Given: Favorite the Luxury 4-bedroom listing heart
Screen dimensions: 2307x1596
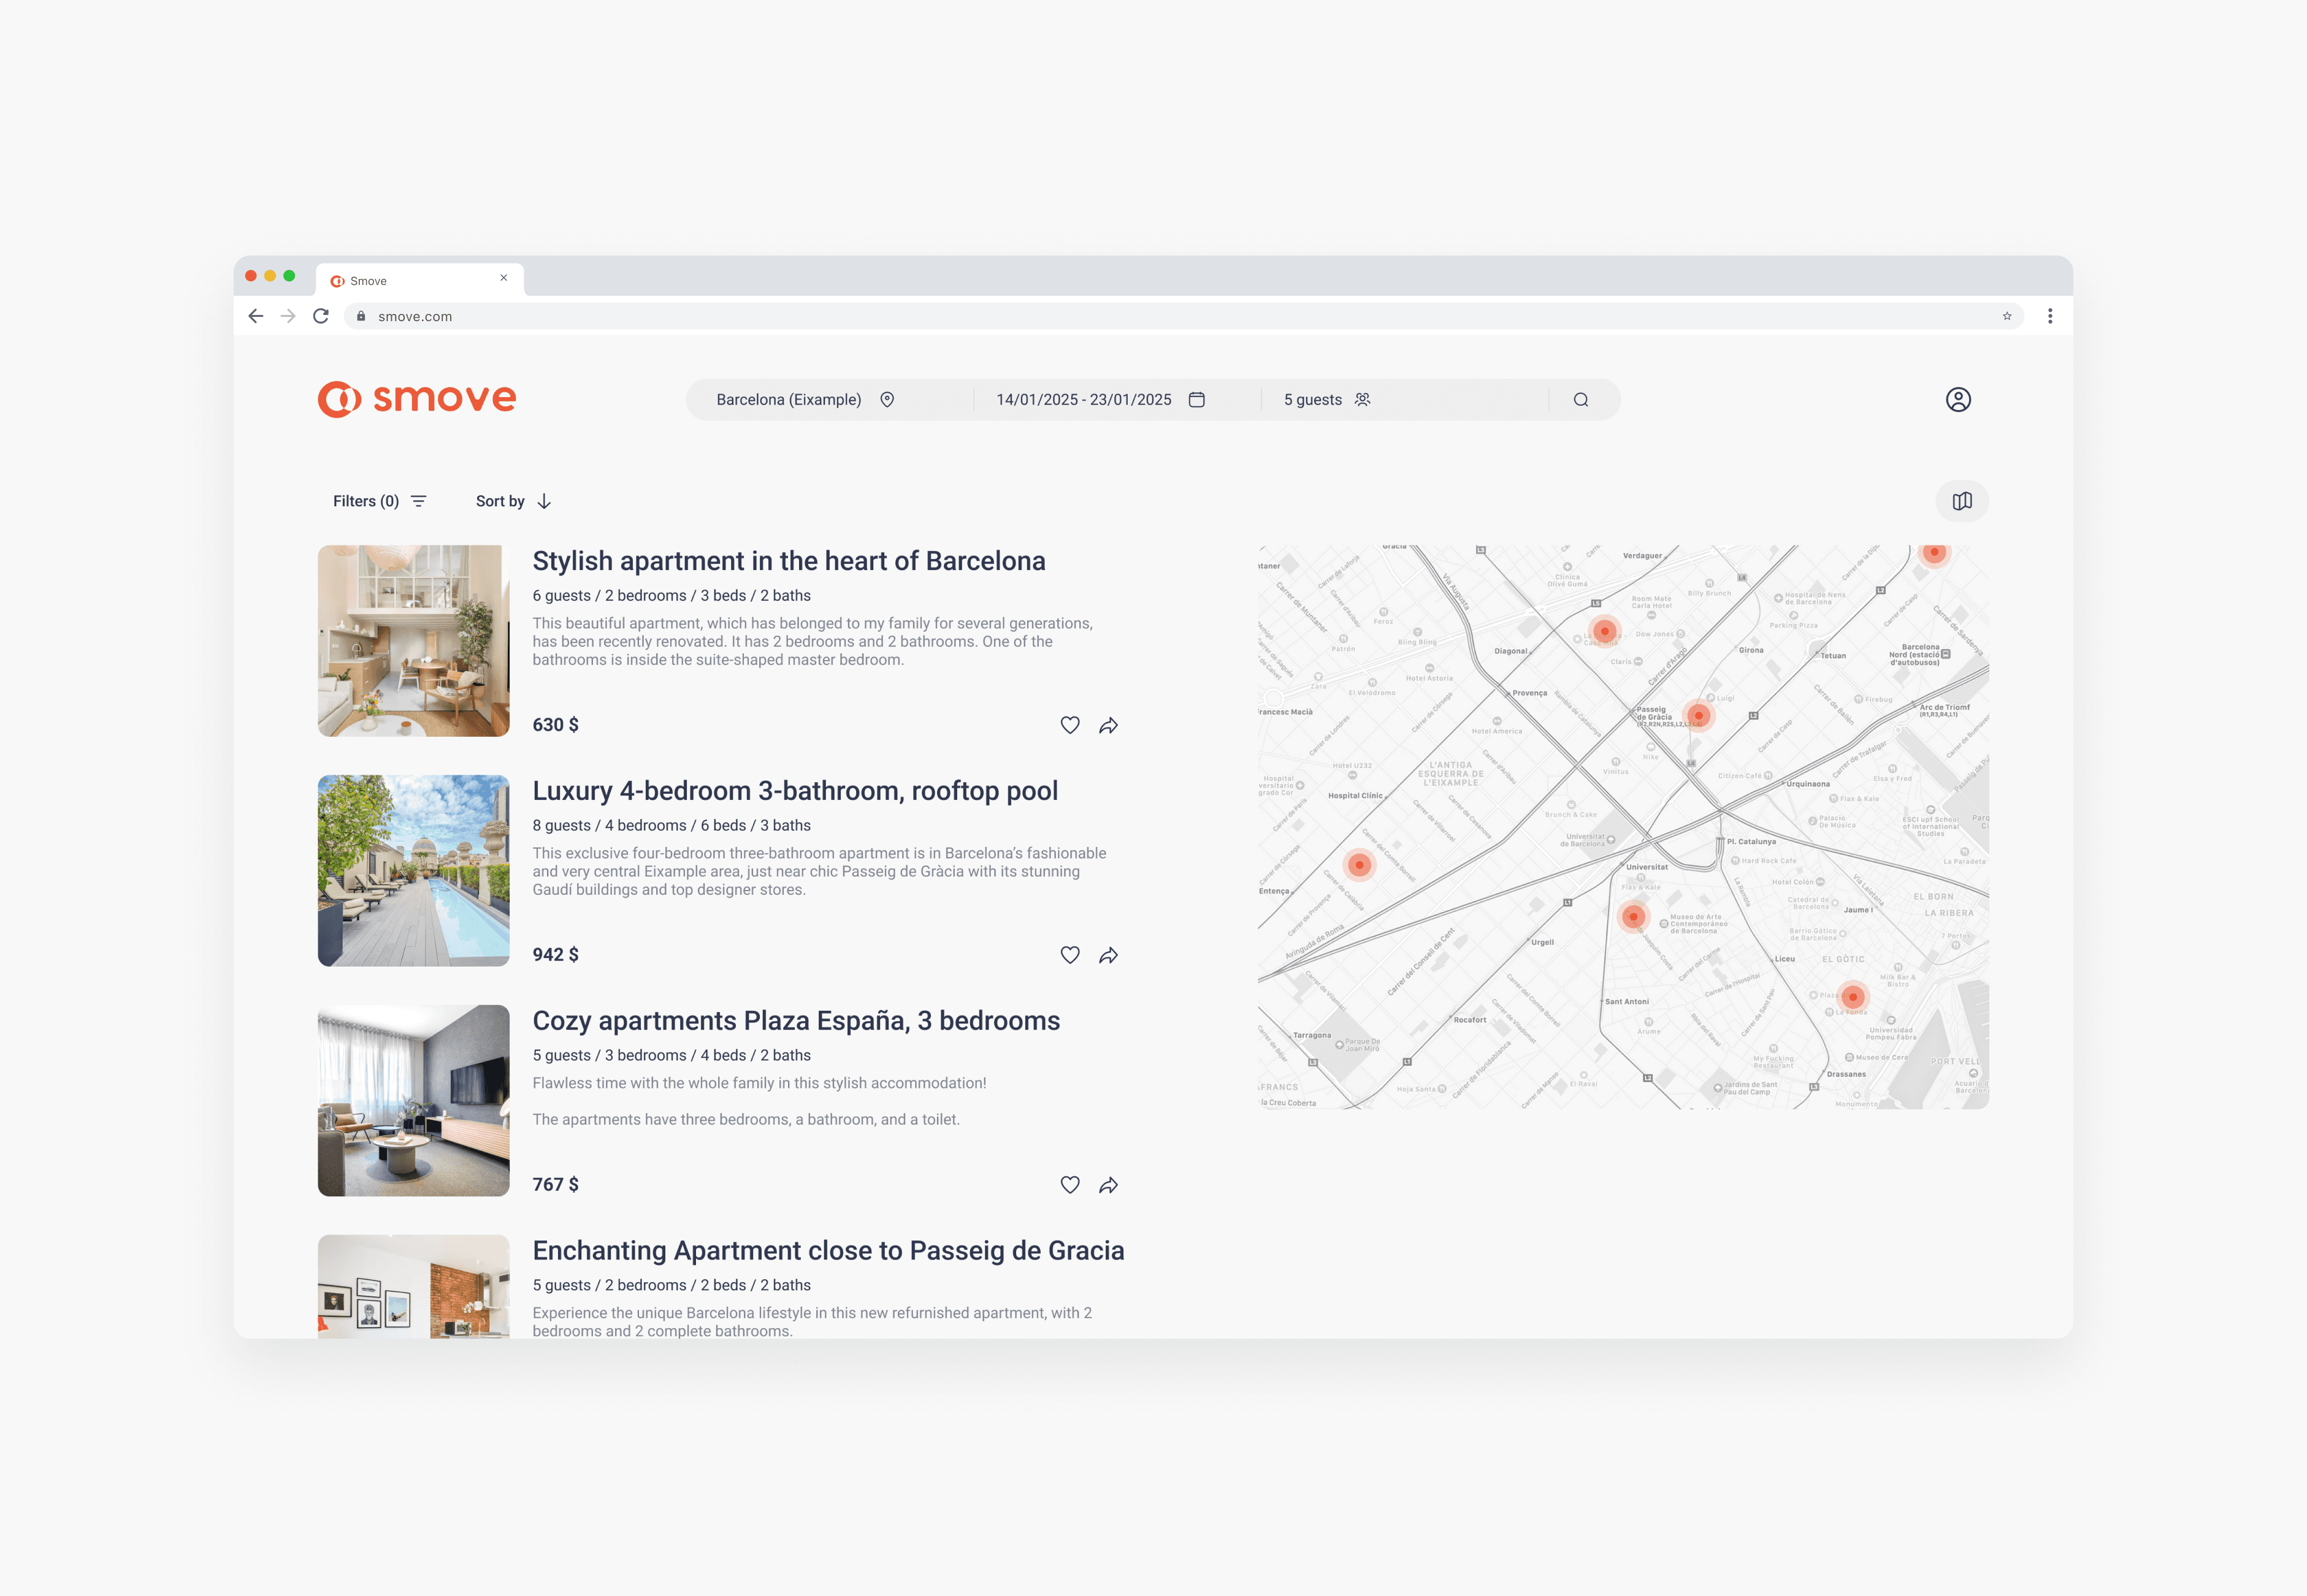Looking at the screenshot, I should tap(1069, 955).
